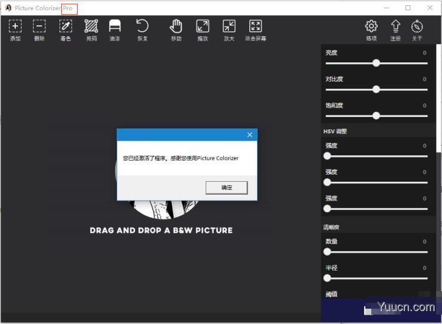This screenshot has height=324, width=442.
Task: Close the Picture Colorizer Pro window
Action: 430,8
